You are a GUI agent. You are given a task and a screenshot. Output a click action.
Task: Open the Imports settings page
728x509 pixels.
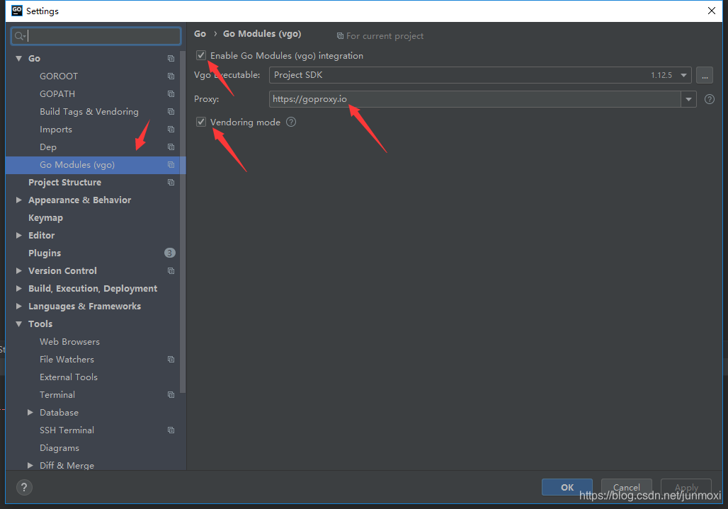point(56,130)
